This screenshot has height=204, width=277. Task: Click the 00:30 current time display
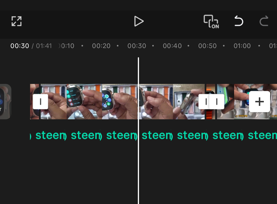pos(20,46)
